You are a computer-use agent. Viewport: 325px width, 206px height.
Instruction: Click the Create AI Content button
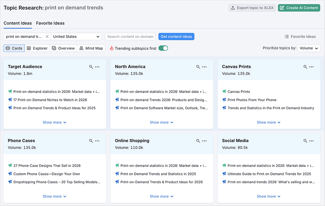(x=299, y=8)
